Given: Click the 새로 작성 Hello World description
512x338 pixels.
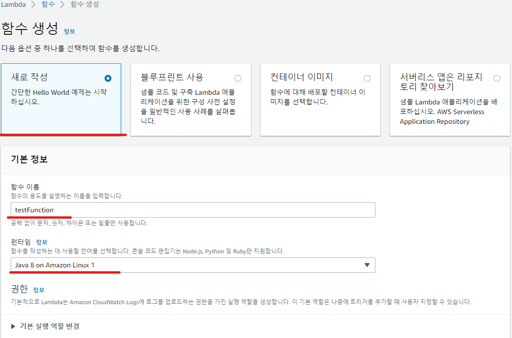Looking at the screenshot, I should [59, 97].
